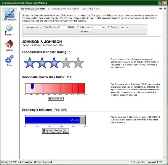Click the gray company-specific portion of bar

[x=82, y=120]
